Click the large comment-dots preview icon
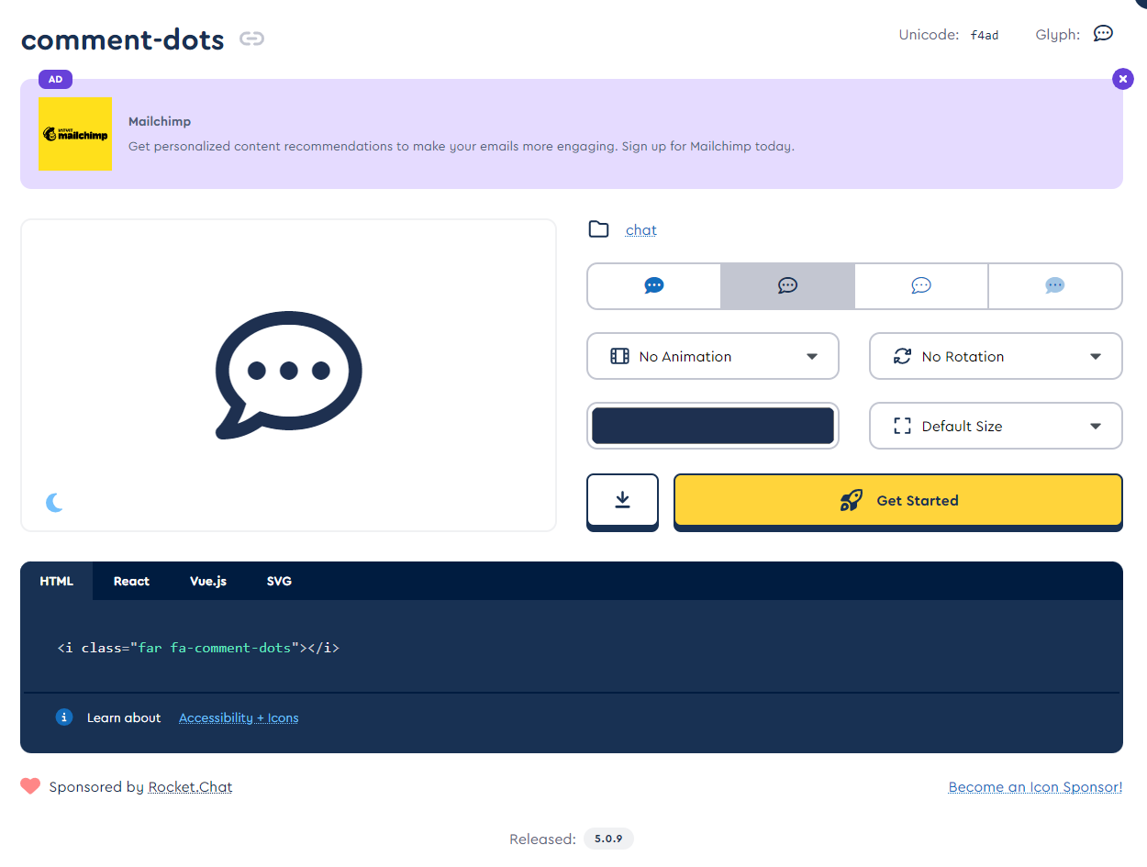 [288, 374]
